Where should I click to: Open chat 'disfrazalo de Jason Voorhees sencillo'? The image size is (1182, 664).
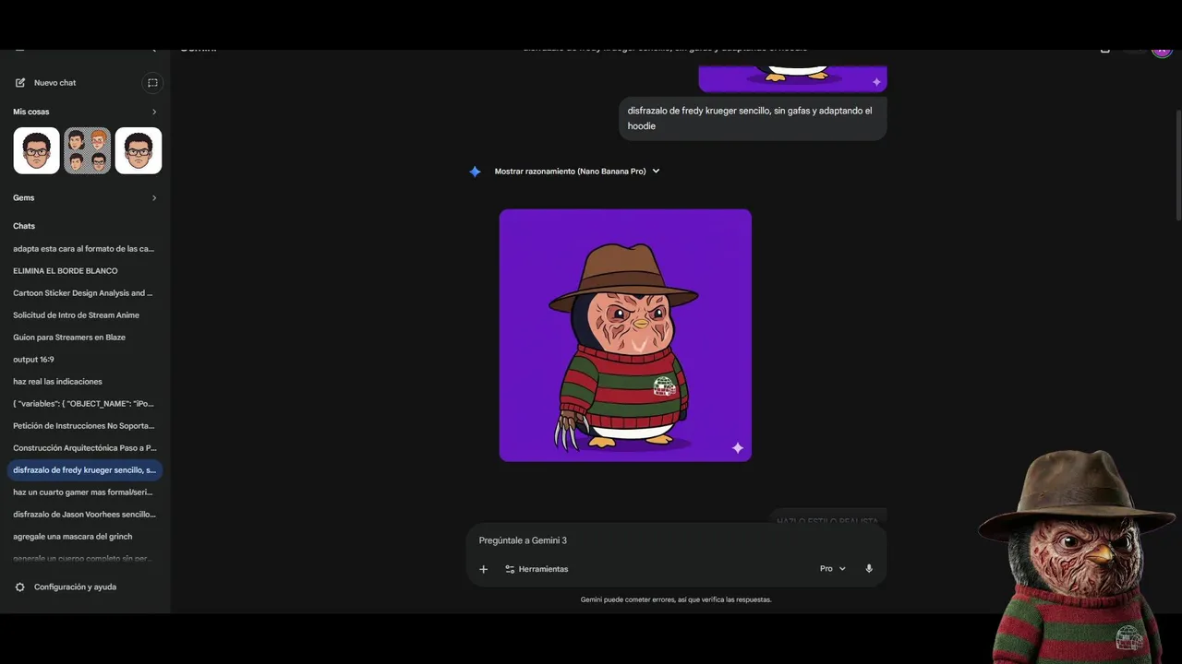point(84,515)
